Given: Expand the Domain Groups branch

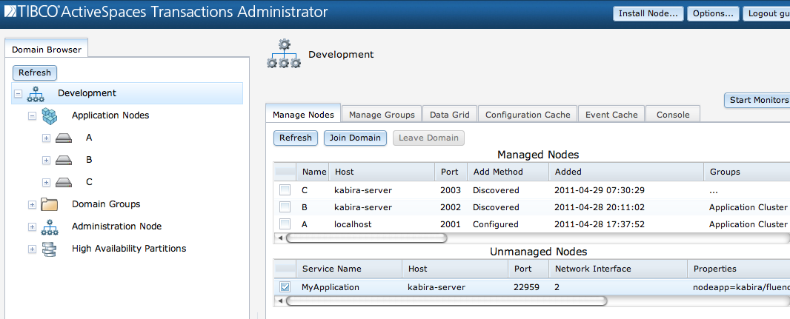Looking at the screenshot, I should click(x=33, y=204).
